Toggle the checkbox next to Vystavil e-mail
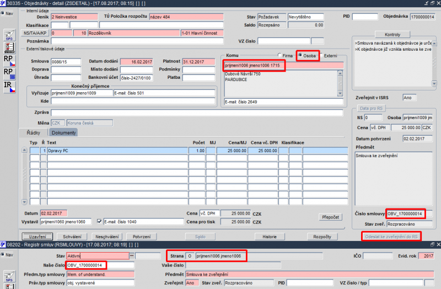Viewport: 441px width, 289px height. (99, 222)
